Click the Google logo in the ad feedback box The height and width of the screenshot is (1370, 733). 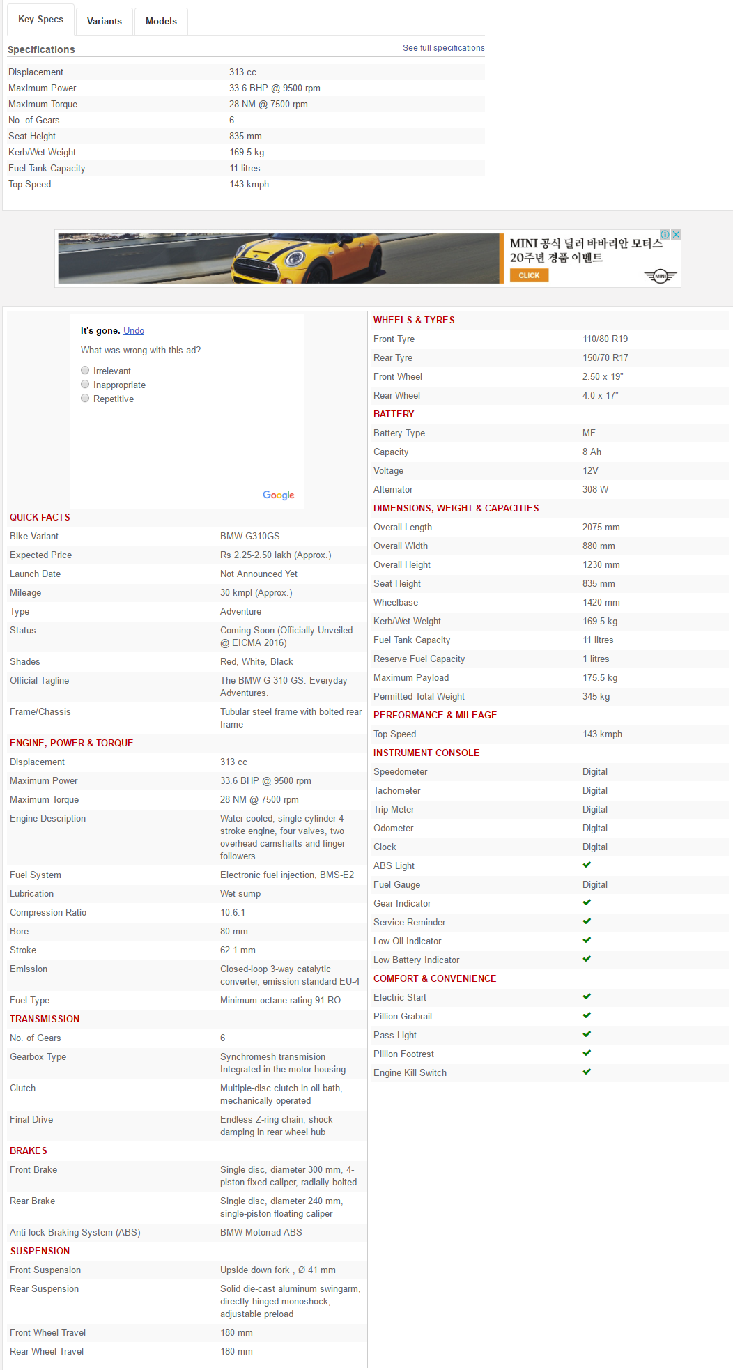tap(278, 495)
